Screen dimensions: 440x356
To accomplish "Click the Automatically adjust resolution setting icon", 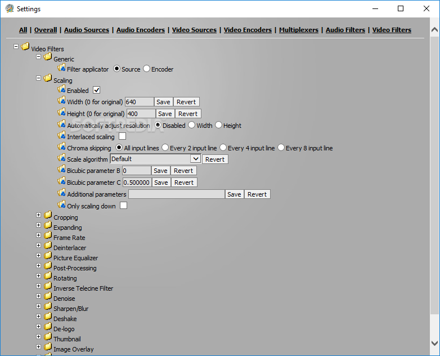I will tap(61, 124).
